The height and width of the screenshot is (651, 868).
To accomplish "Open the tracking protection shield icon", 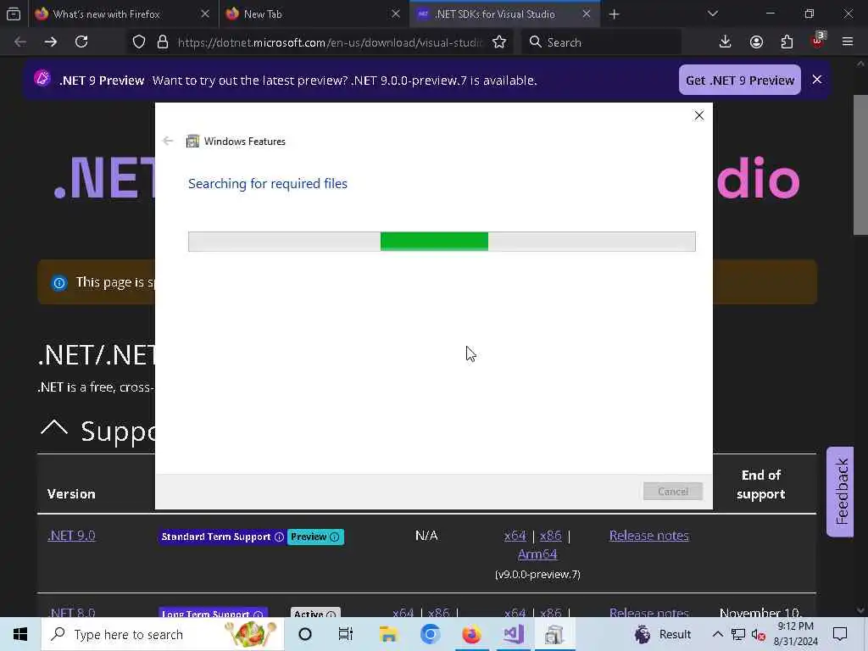I will pos(139,42).
